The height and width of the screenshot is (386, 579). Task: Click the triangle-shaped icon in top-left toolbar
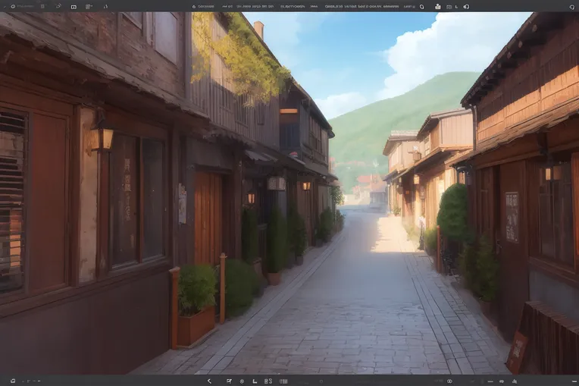point(105,6)
